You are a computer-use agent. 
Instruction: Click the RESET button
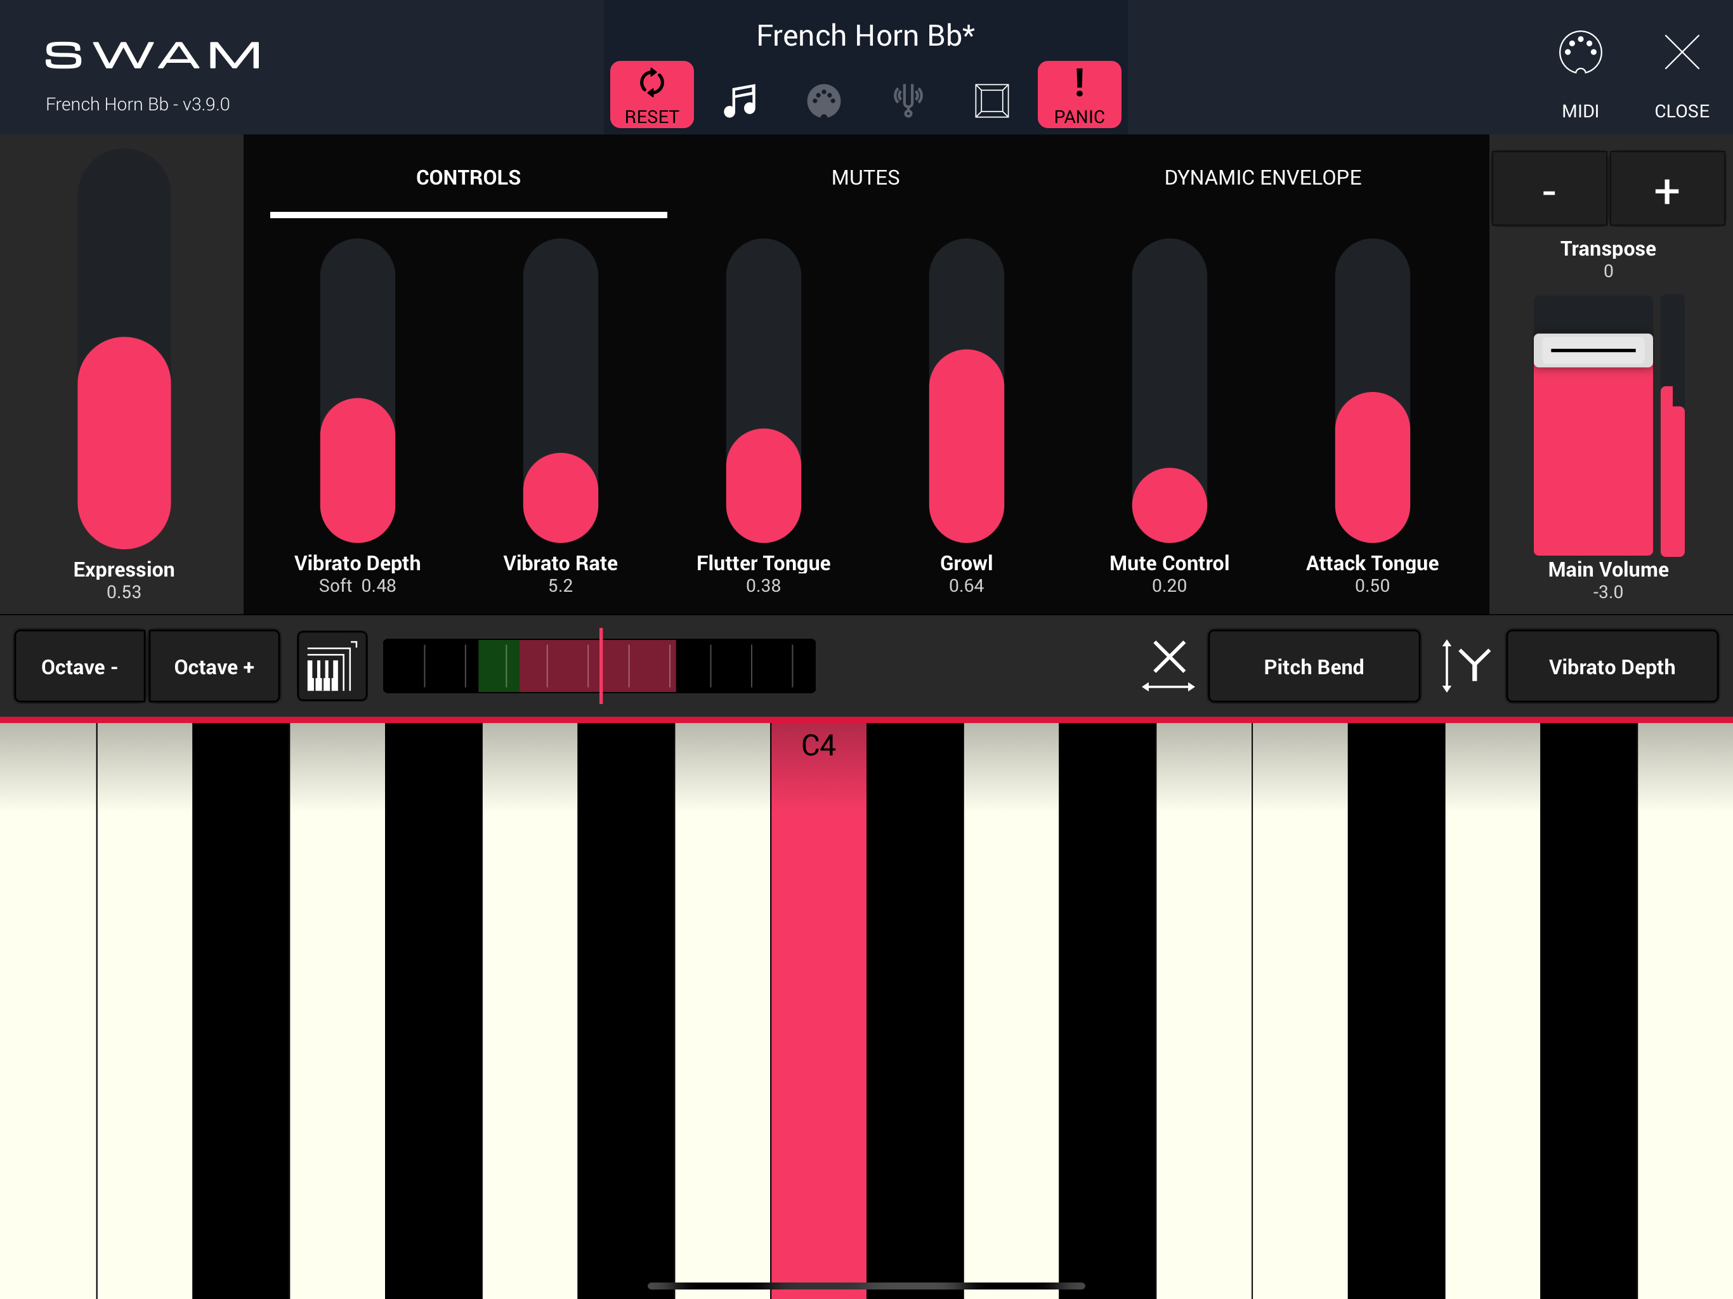coord(651,94)
